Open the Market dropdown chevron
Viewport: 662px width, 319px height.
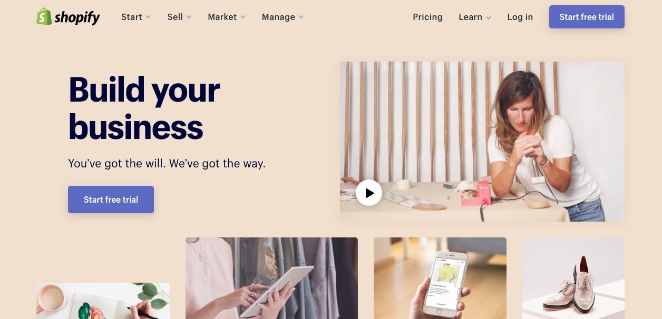tap(243, 17)
